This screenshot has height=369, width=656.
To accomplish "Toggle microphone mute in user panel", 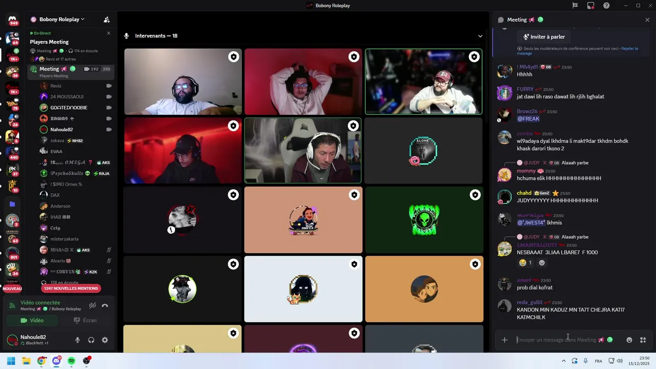I will 77,340.
